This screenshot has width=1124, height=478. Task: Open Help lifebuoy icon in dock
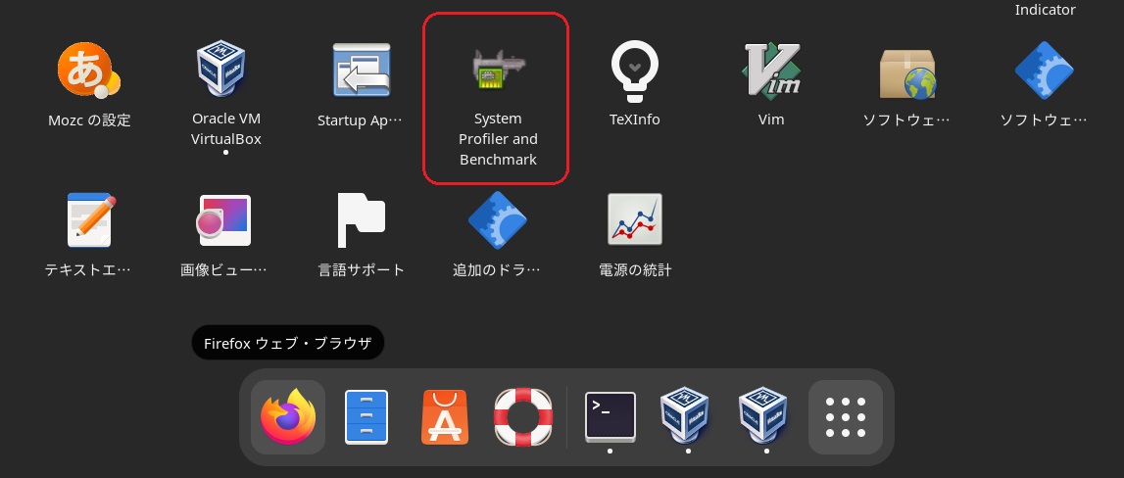coord(523,417)
